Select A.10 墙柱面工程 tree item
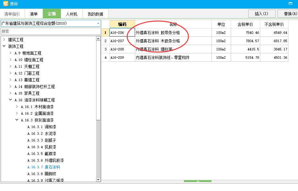Screen dimensions: 298x191 point(29,60)
